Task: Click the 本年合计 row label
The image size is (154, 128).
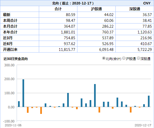Action: pyautogui.click(x=10, y=32)
